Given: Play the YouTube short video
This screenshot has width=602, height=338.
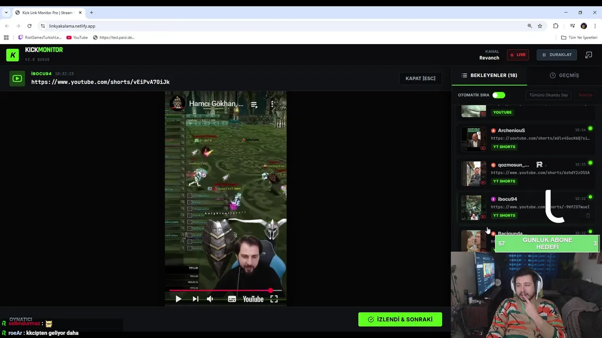Looking at the screenshot, I should coord(178,299).
